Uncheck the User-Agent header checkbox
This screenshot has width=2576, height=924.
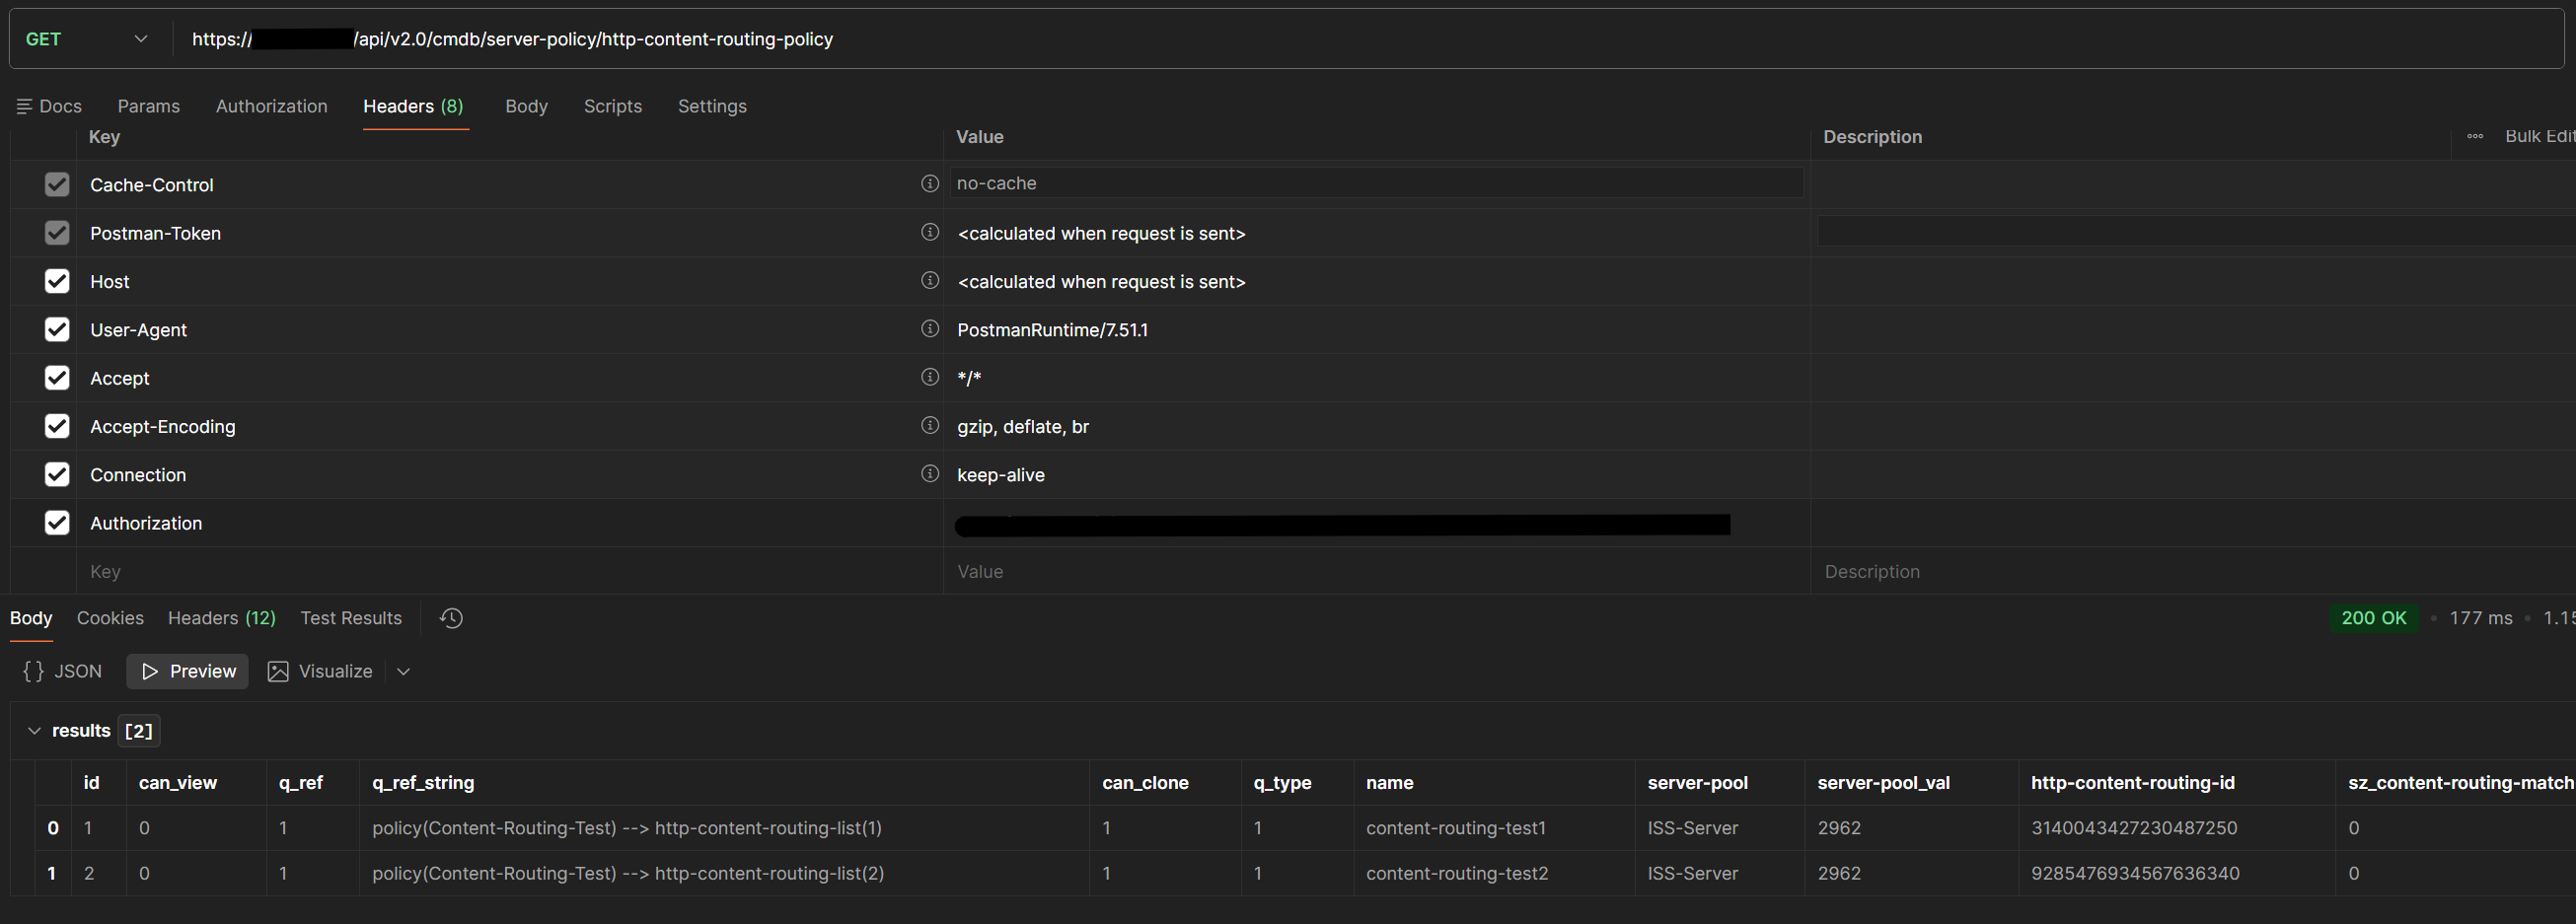click(x=57, y=329)
